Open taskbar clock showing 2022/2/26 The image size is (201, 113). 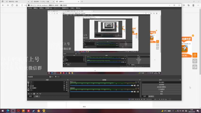(x=192, y=111)
